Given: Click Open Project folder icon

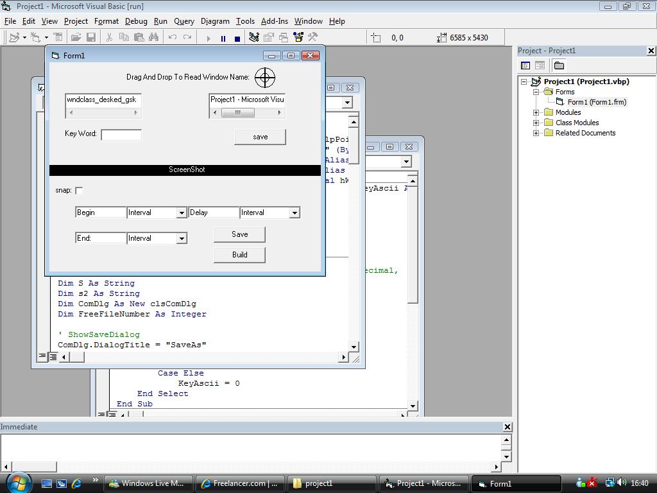Looking at the screenshot, I should [76, 37].
